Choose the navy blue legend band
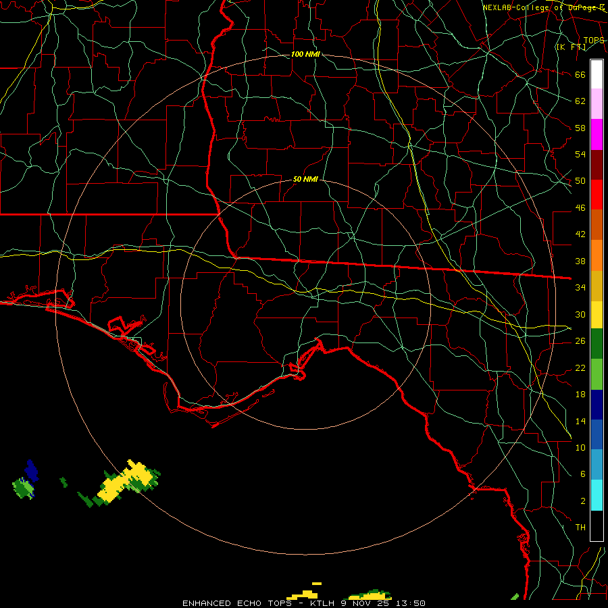The height and width of the screenshot is (608, 608). point(597,405)
